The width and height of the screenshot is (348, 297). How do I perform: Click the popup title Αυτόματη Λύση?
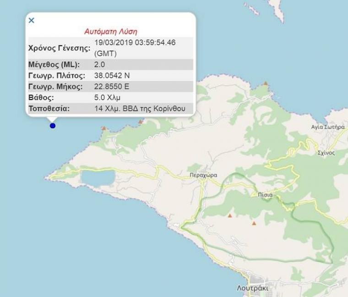(x=111, y=31)
